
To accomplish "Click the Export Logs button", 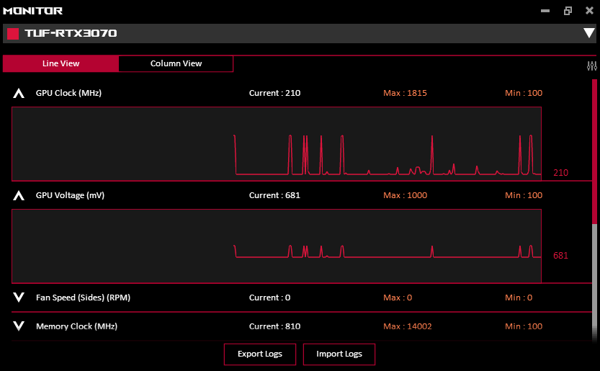I will 260,354.
